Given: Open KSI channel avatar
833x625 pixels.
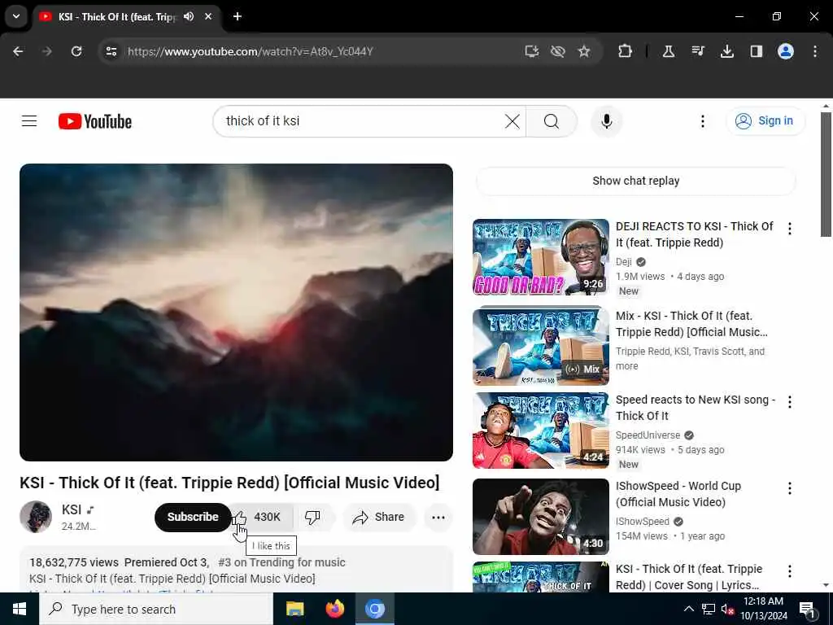Looking at the screenshot, I should coord(36,517).
